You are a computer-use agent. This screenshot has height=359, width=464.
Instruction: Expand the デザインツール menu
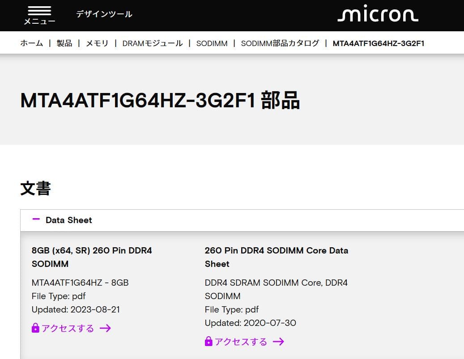point(104,14)
